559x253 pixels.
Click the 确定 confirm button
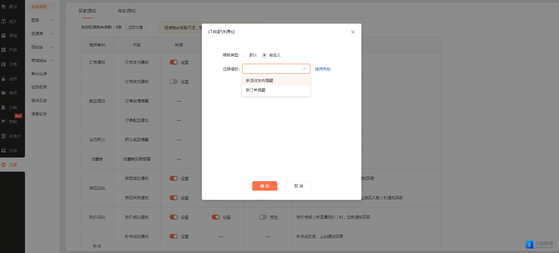click(264, 186)
